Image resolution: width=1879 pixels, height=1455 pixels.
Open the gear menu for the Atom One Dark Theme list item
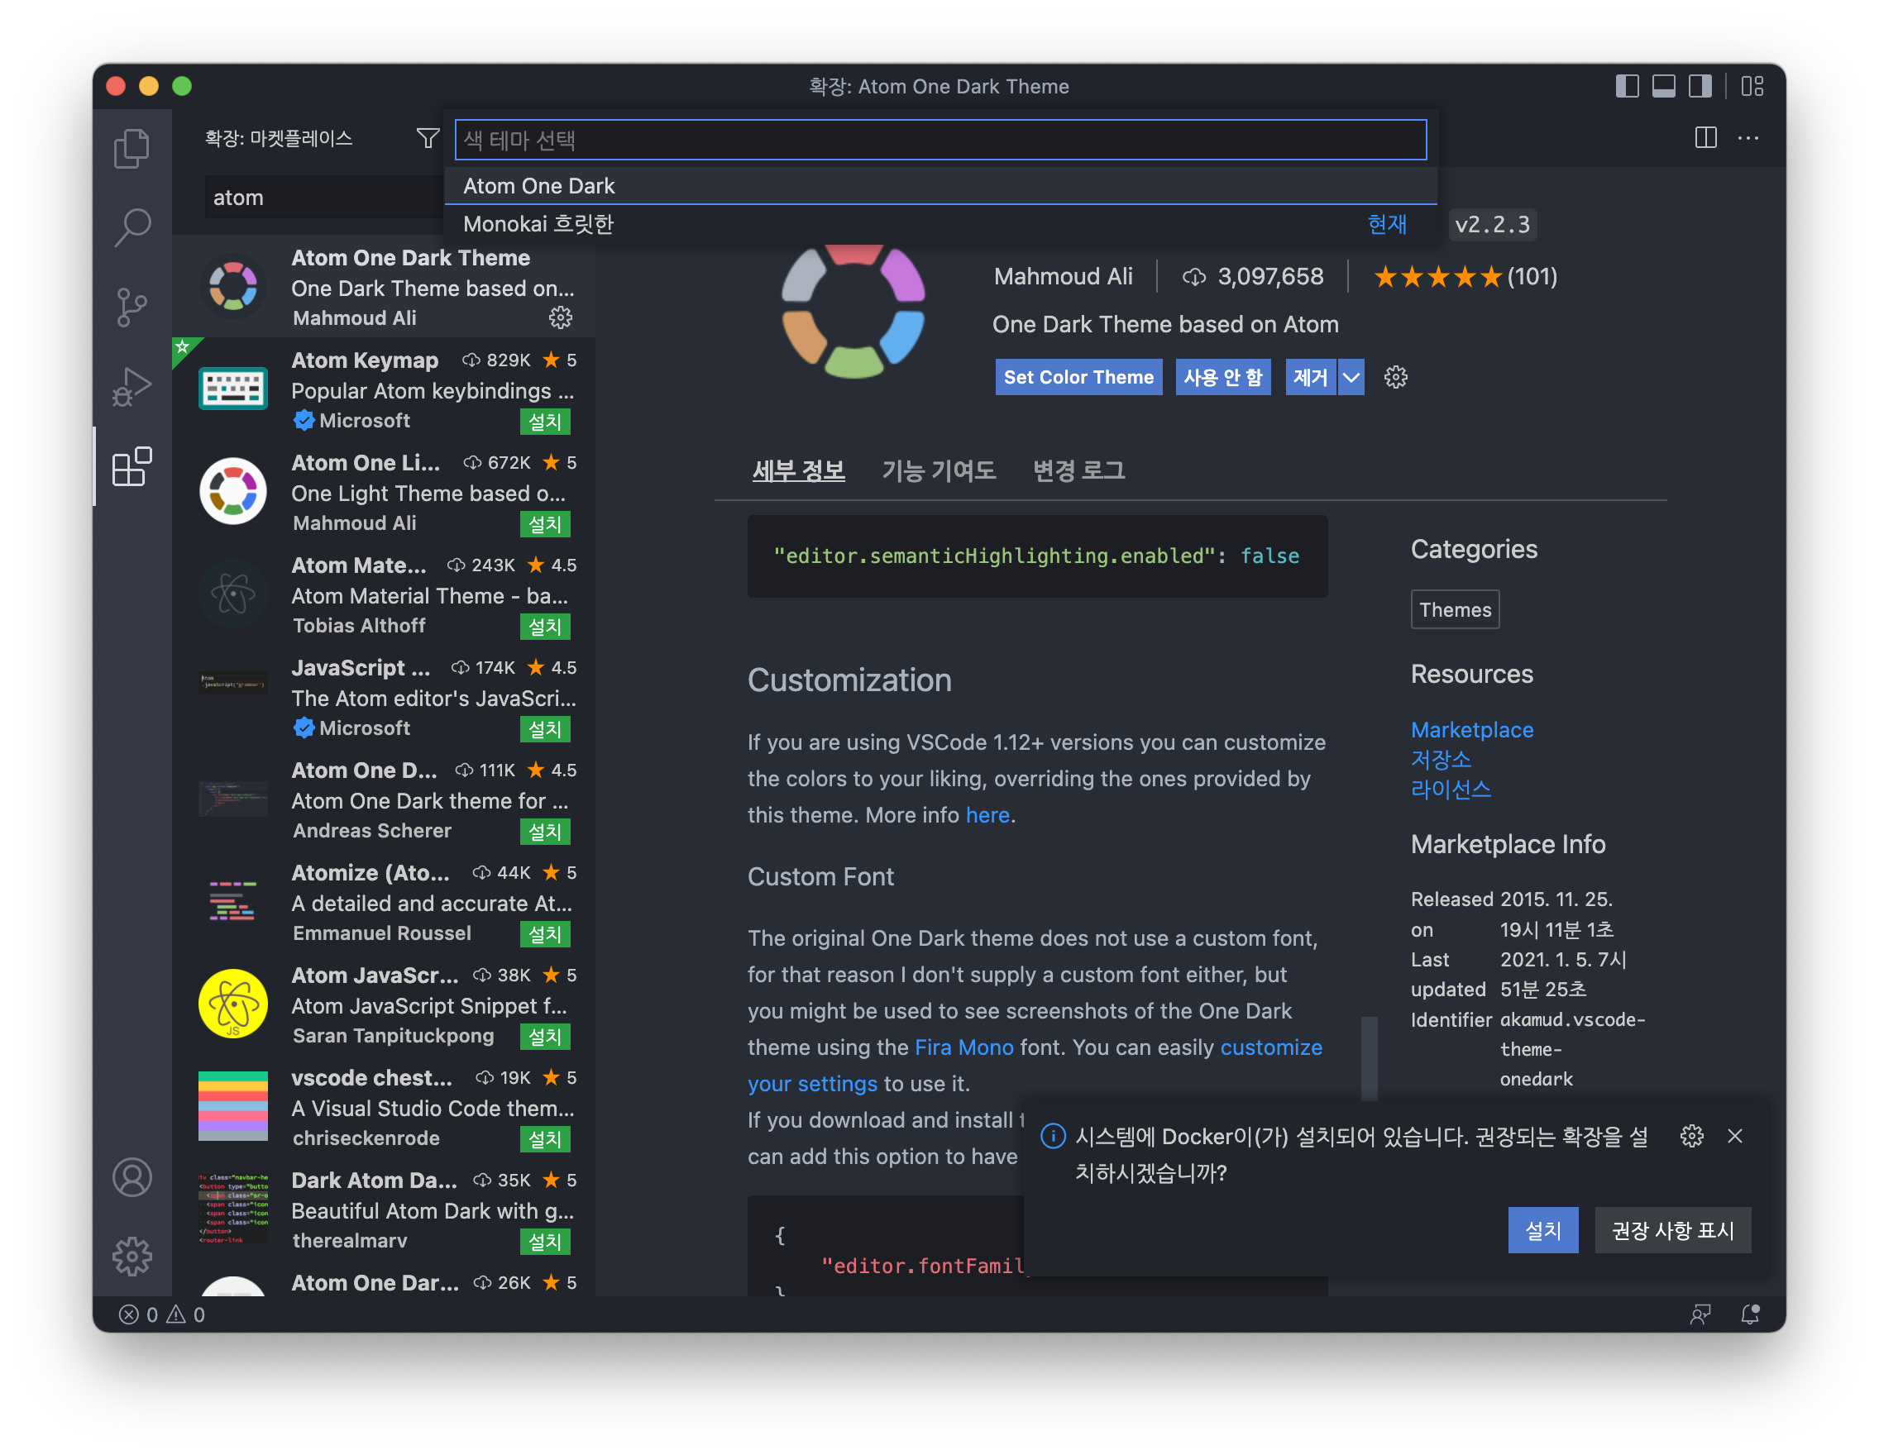point(560,317)
